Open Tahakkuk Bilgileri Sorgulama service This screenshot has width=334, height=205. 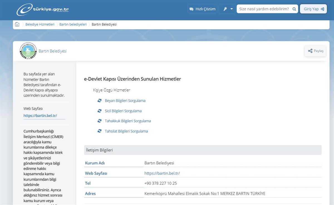[128, 121]
